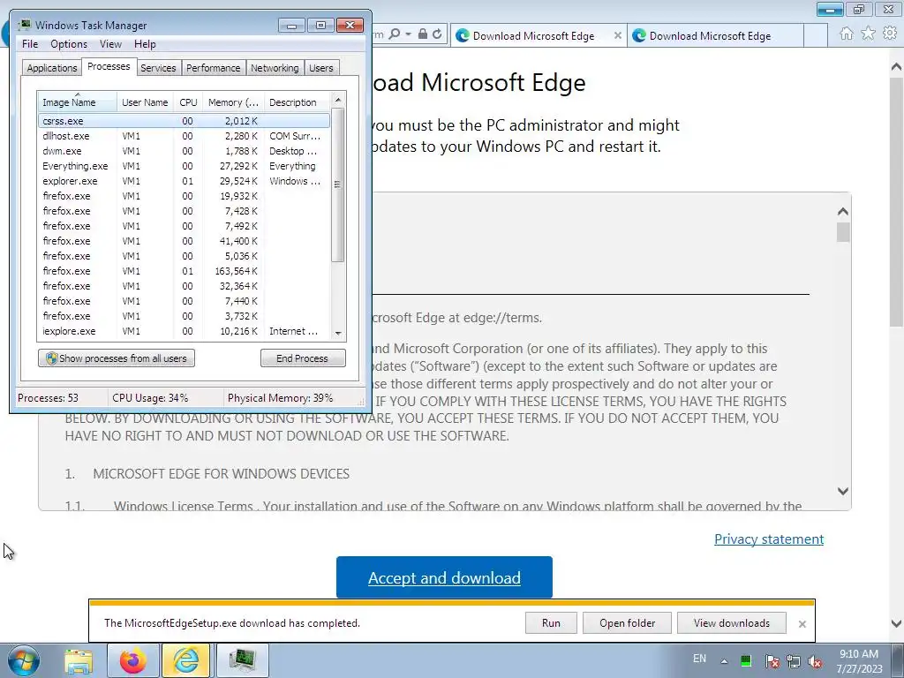The width and height of the screenshot is (904, 678).
Task: Switch to the Services tab
Action: 158,68
